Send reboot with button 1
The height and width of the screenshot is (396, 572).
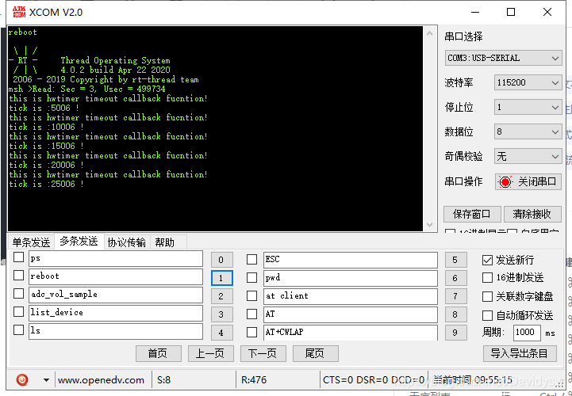[222, 278]
